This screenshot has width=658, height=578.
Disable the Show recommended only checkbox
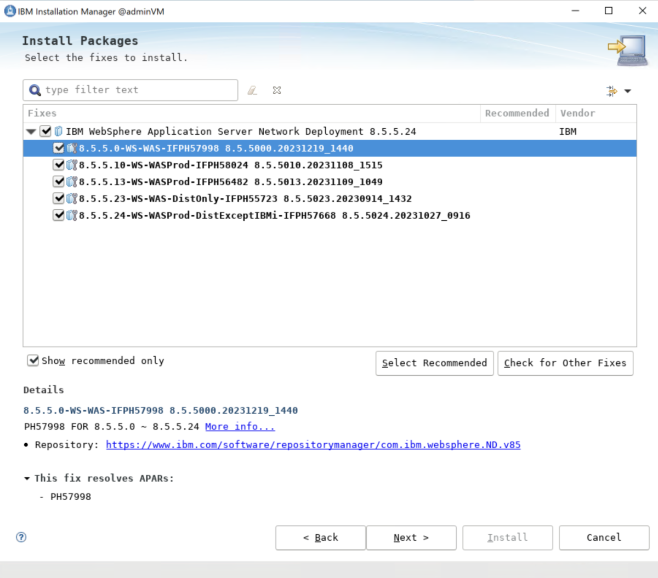(x=33, y=360)
